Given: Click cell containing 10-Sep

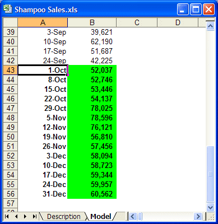Looking at the screenshot, I should (43, 41).
